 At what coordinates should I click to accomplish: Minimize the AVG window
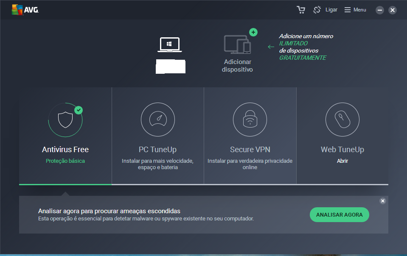(380, 10)
